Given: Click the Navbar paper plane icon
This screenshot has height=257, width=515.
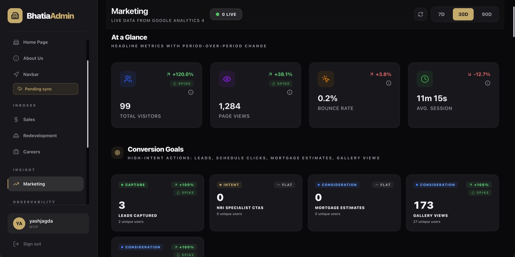Looking at the screenshot, I should (x=16, y=74).
